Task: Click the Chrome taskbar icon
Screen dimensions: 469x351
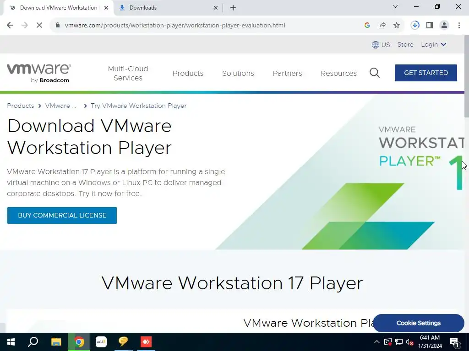Action: pos(79,342)
